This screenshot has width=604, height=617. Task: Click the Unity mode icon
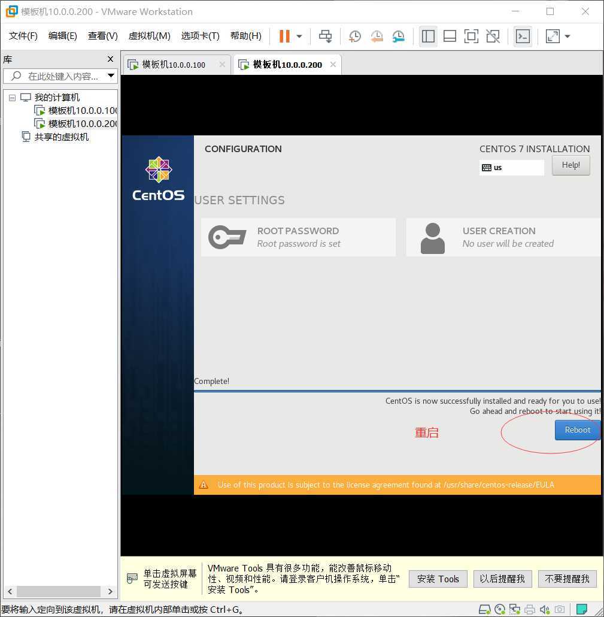493,36
